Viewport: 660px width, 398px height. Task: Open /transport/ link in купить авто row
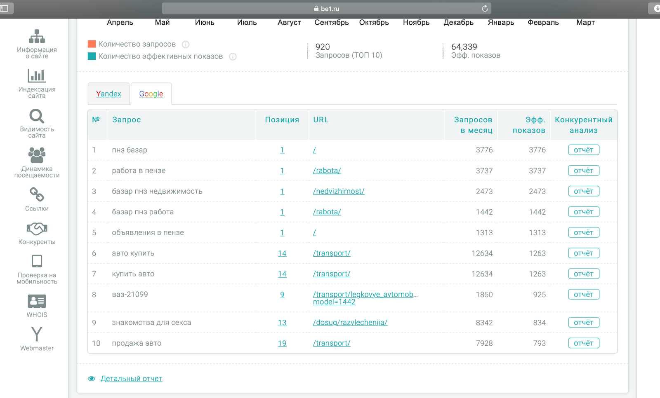[332, 274]
